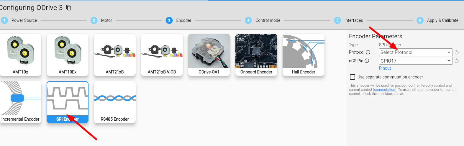Click the Protocol info icon

tap(368, 52)
